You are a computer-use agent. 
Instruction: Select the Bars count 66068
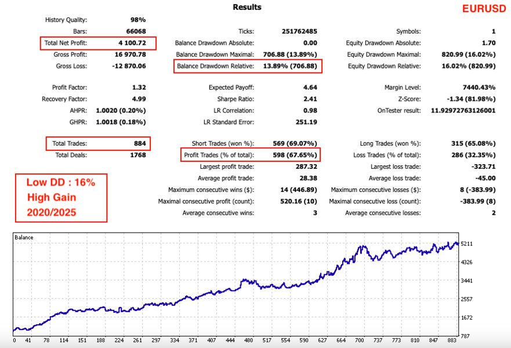[x=138, y=31]
